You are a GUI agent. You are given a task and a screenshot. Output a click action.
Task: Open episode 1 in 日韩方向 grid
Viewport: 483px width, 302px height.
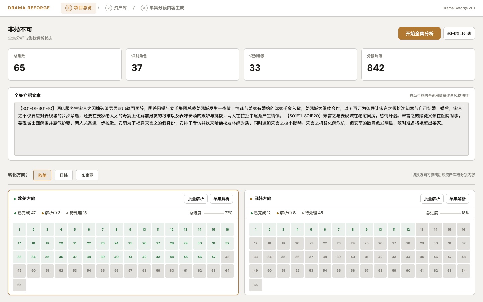coord(256,230)
